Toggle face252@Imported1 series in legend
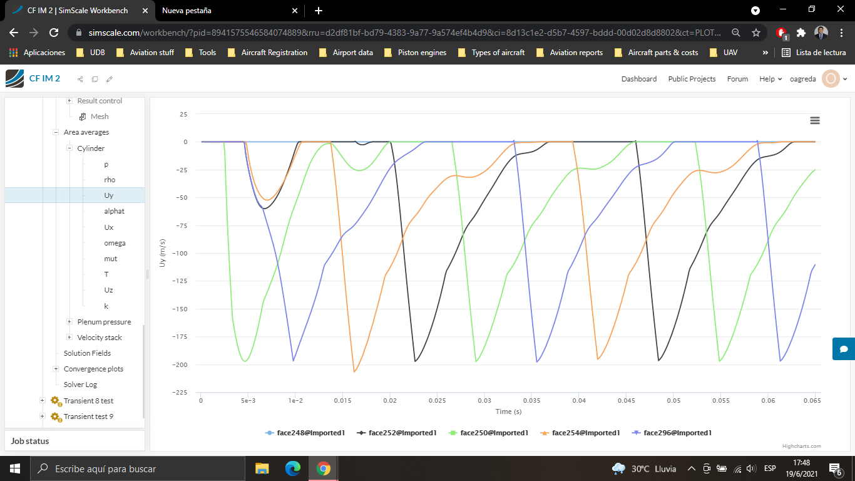Viewport: 855px width, 481px height. [396, 433]
